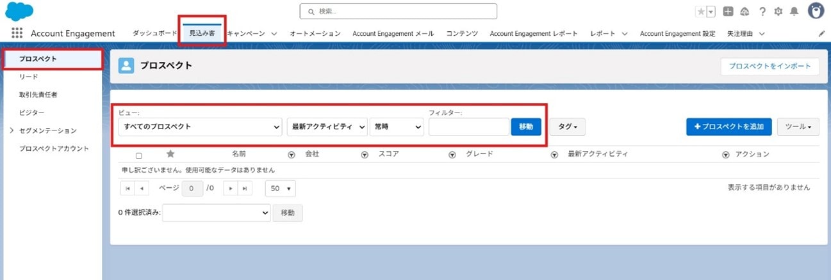The width and height of the screenshot is (831, 280).
Task: Open the filter icon beside 会社 column
Action: point(292,154)
